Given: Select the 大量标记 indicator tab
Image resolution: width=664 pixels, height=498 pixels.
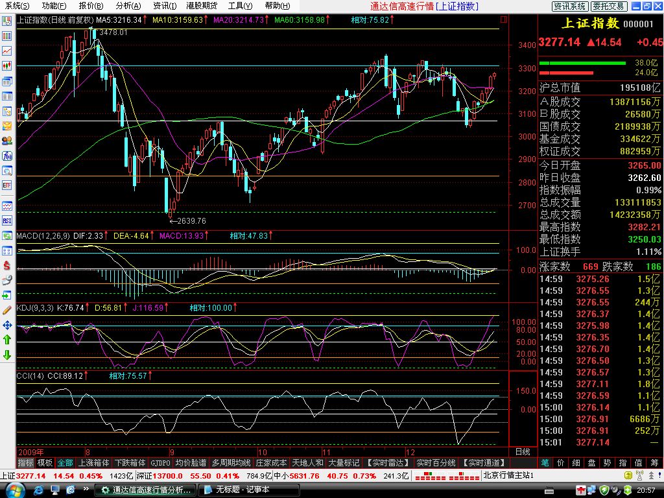Looking at the screenshot, I should 344,463.
